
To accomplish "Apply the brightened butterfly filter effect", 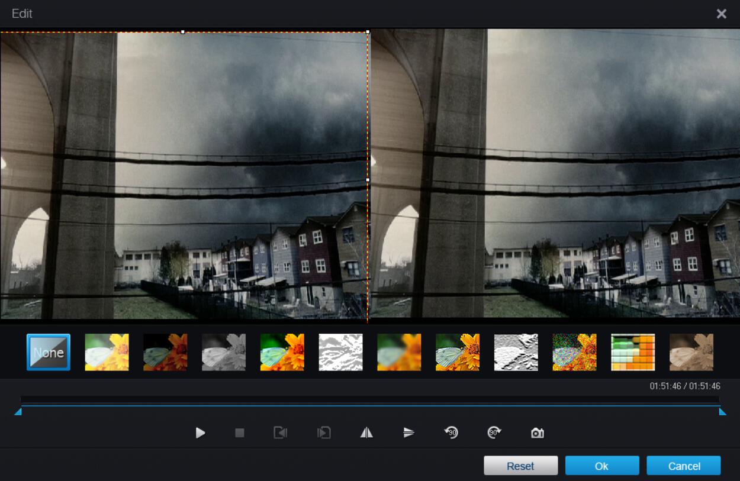I will pos(107,352).
